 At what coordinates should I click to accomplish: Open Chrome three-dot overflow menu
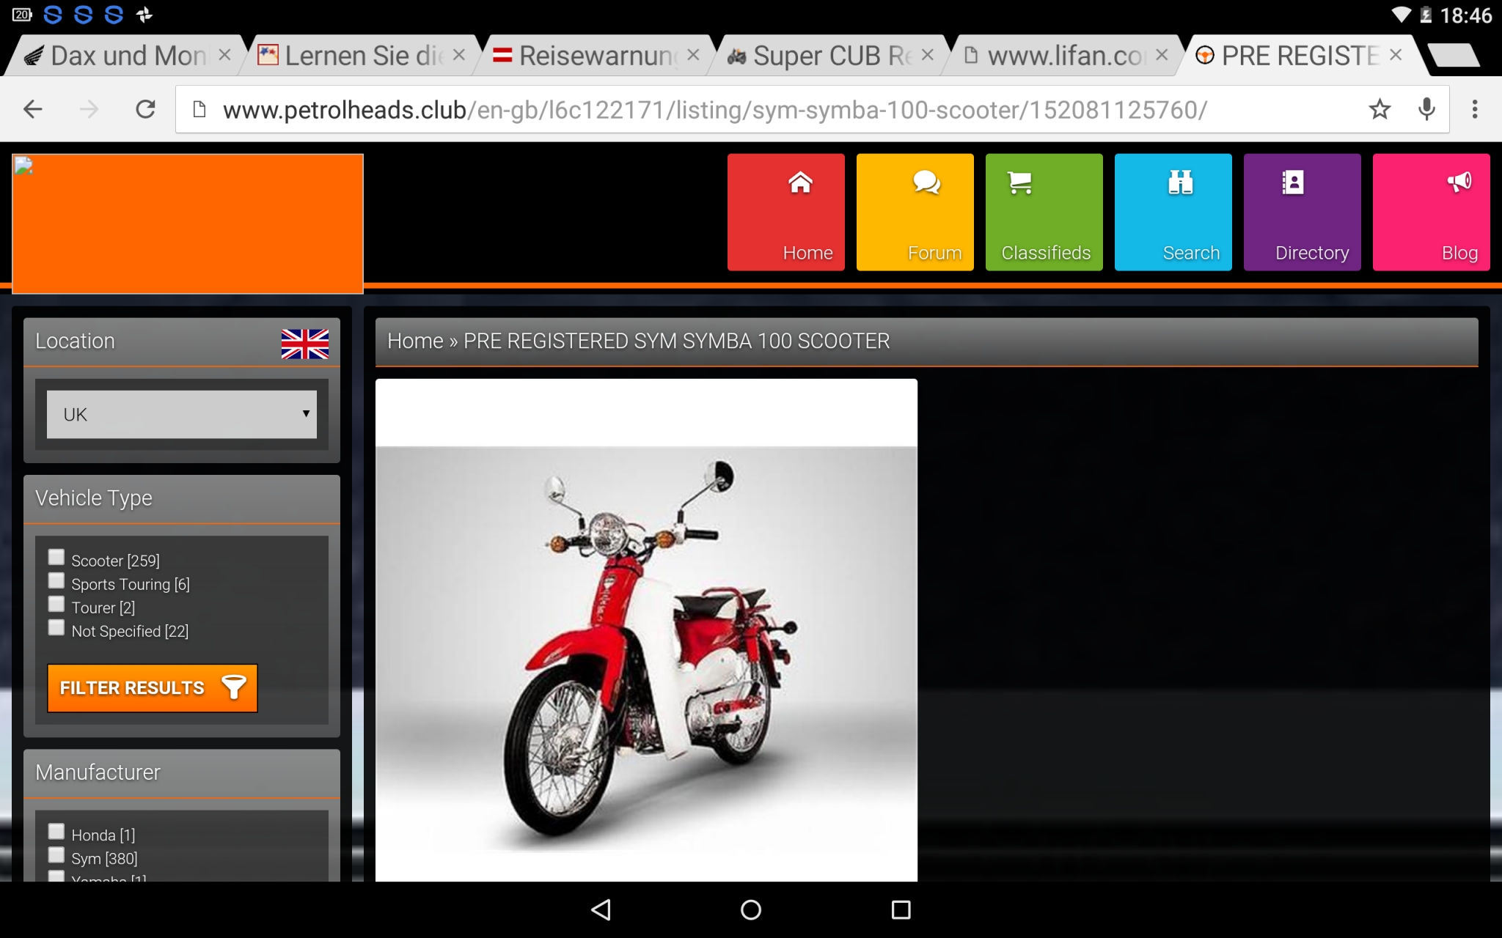pyautogui.click(x=1474, y=110)
